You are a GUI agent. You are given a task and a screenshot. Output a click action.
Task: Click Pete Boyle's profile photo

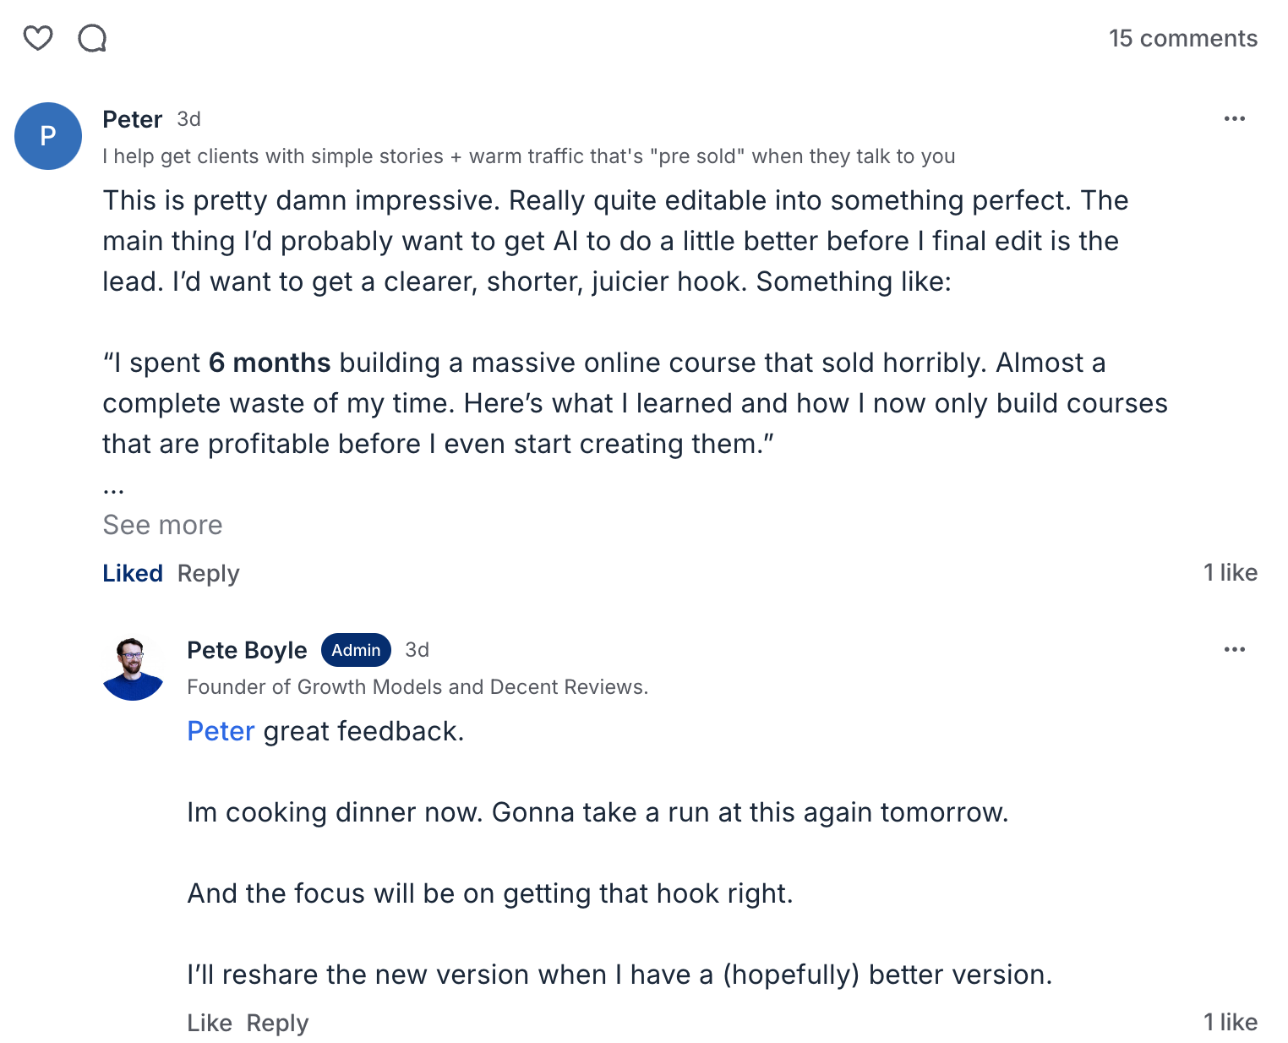click(x=133, y=669)
